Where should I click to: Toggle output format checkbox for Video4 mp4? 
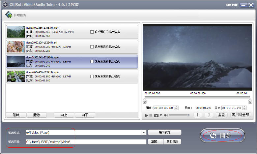pyautogui.click(x=92, y=77)
